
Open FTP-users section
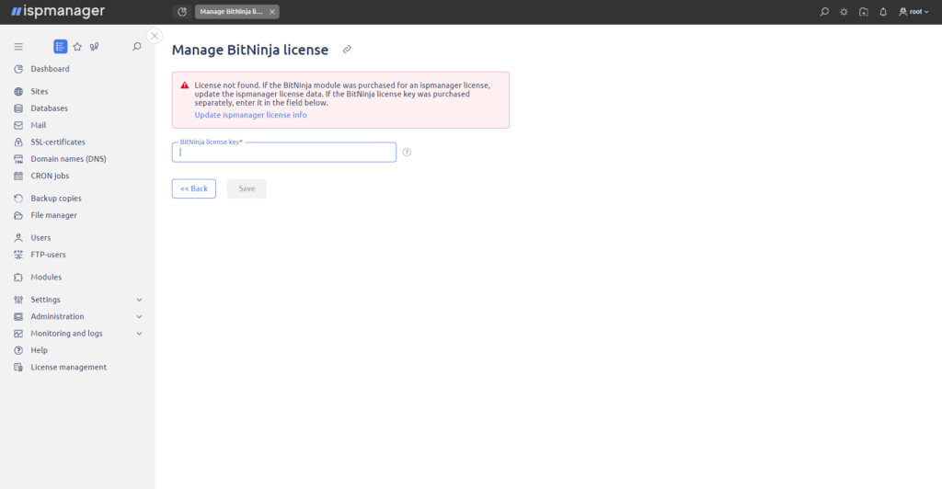(x=48, y=255)
